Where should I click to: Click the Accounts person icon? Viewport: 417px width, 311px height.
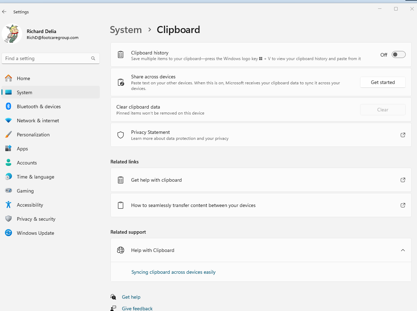coord(8,162)
